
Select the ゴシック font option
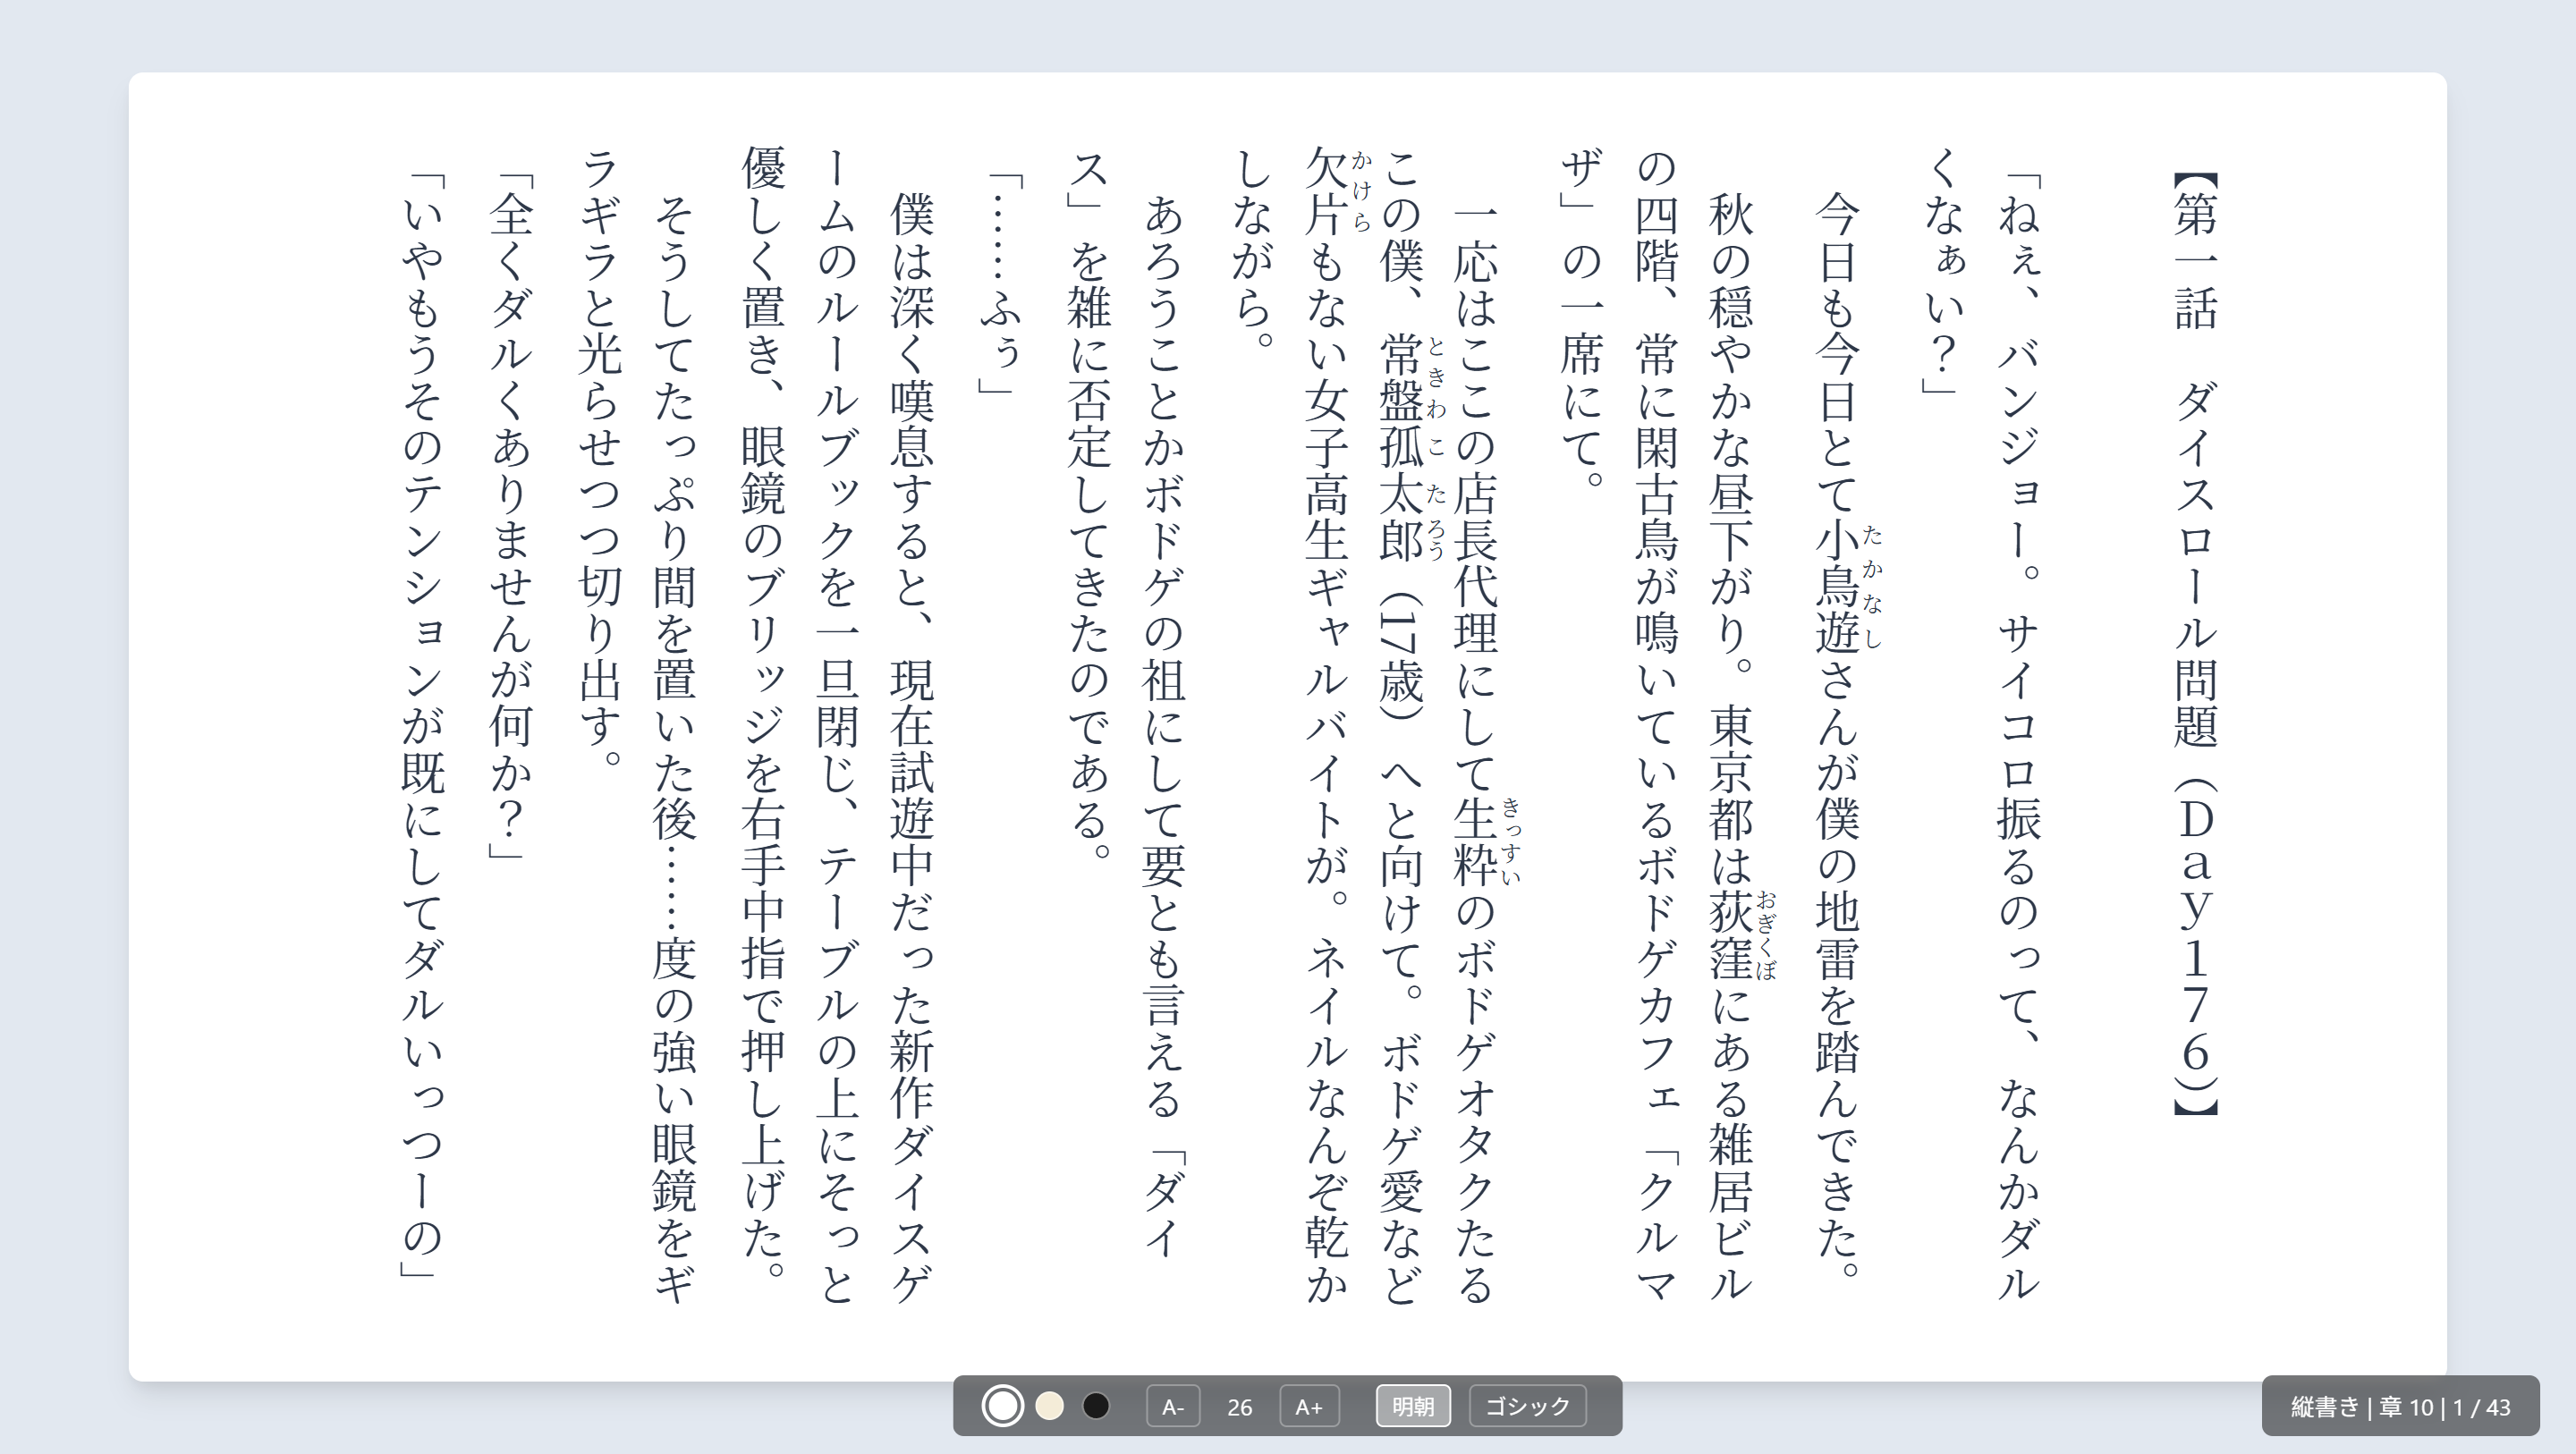[1527, 1406]
